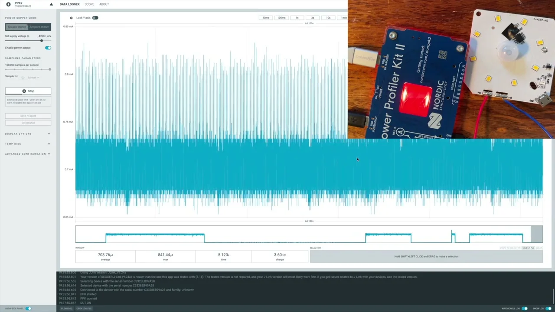This screenshot has height=312, width=555.
Task: Click the 'PPK started' log entry
Action: point(88,294)
